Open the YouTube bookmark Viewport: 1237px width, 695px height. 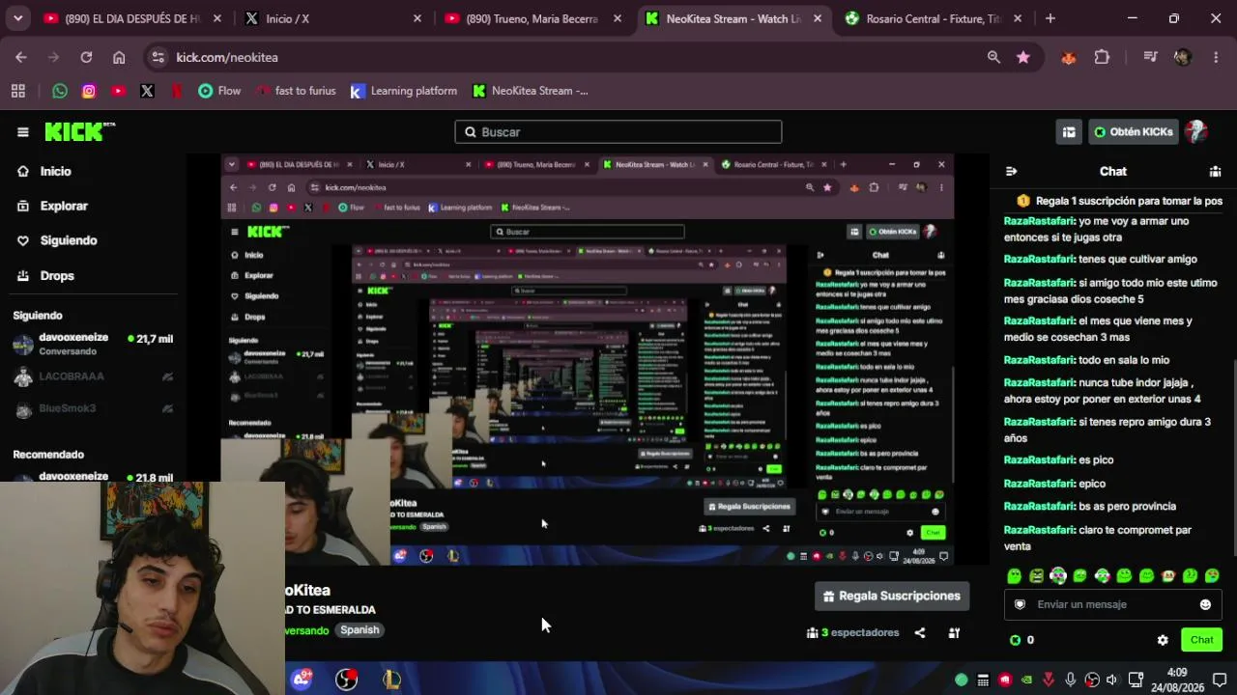[x=118, y=91]
